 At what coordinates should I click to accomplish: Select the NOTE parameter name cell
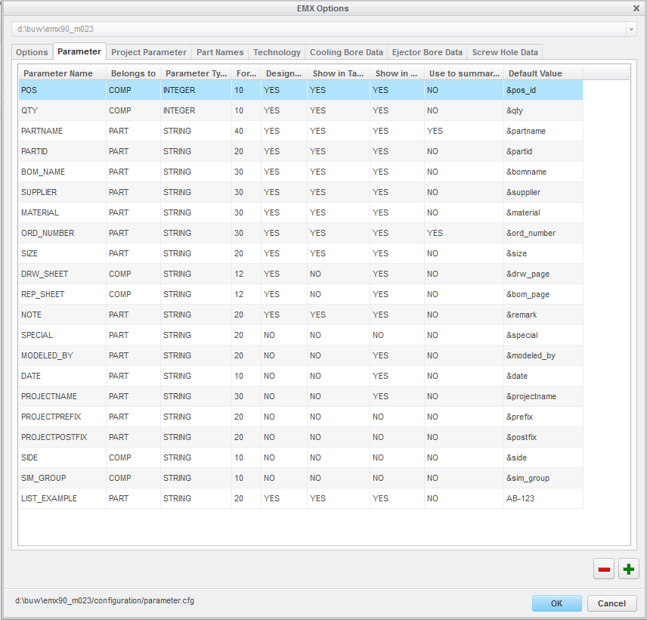[62, 315]
